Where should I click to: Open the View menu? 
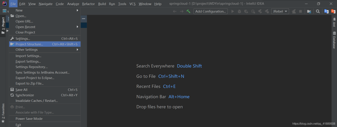click(x=32, y=4)
